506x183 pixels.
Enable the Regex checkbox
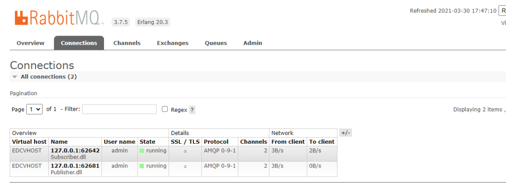click(x=165, y=109)
